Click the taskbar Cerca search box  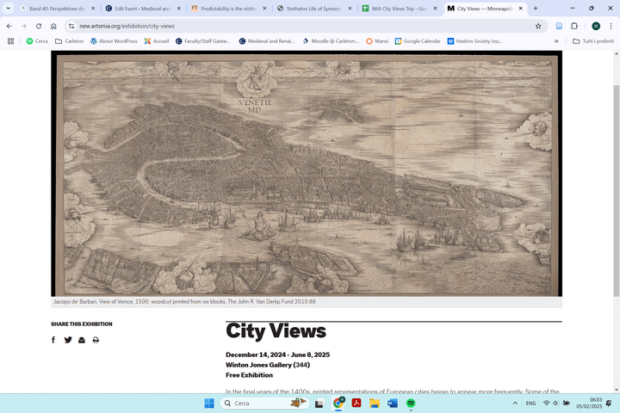coord(263,404)
